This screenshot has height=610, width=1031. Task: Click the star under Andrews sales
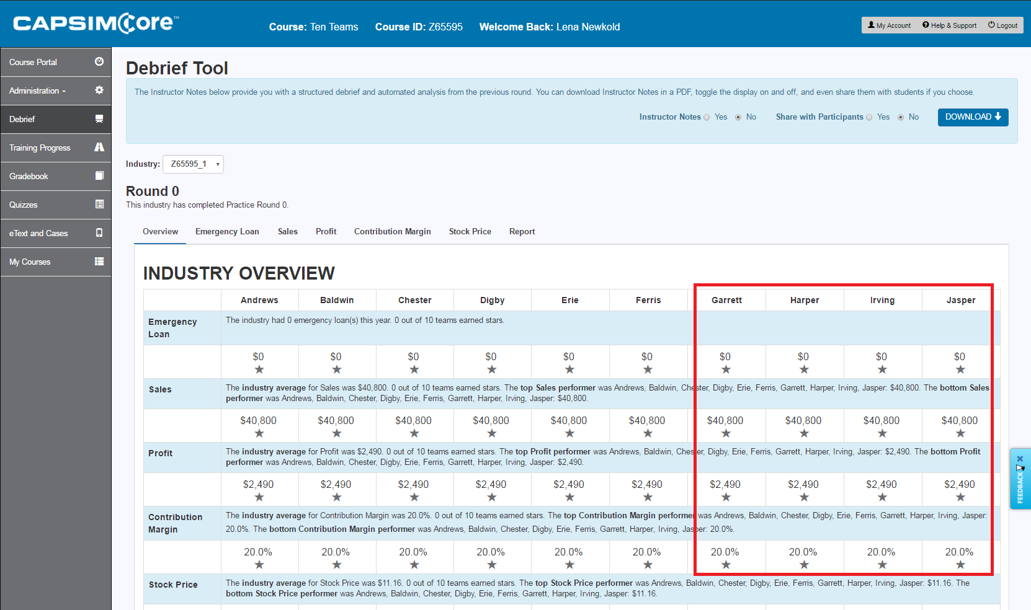pyautogui.click(x=259, y=433)
